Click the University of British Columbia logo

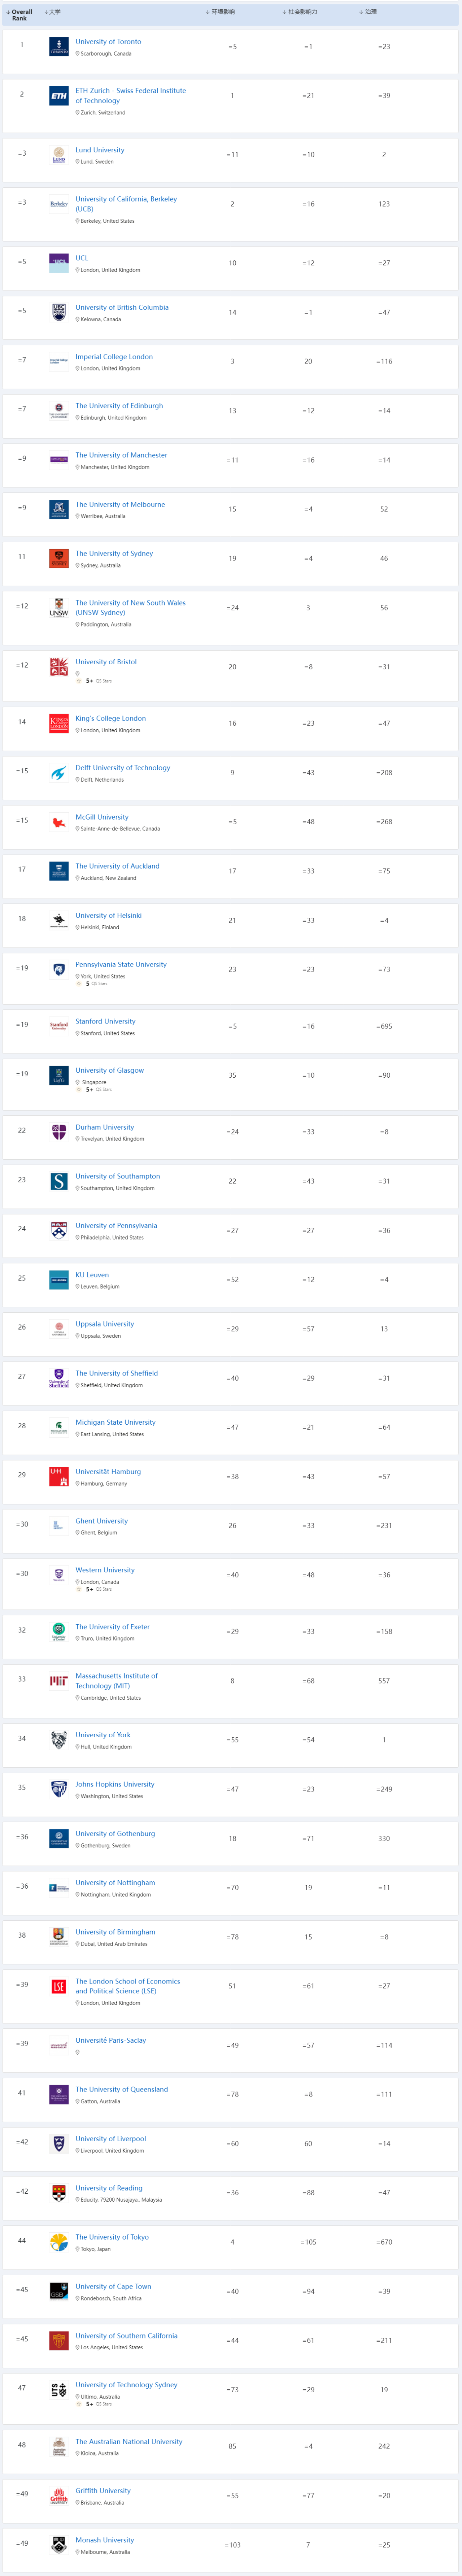59,312
